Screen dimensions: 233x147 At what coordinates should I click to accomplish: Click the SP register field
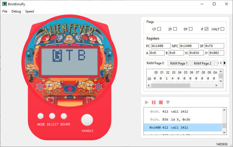point(214,46)
